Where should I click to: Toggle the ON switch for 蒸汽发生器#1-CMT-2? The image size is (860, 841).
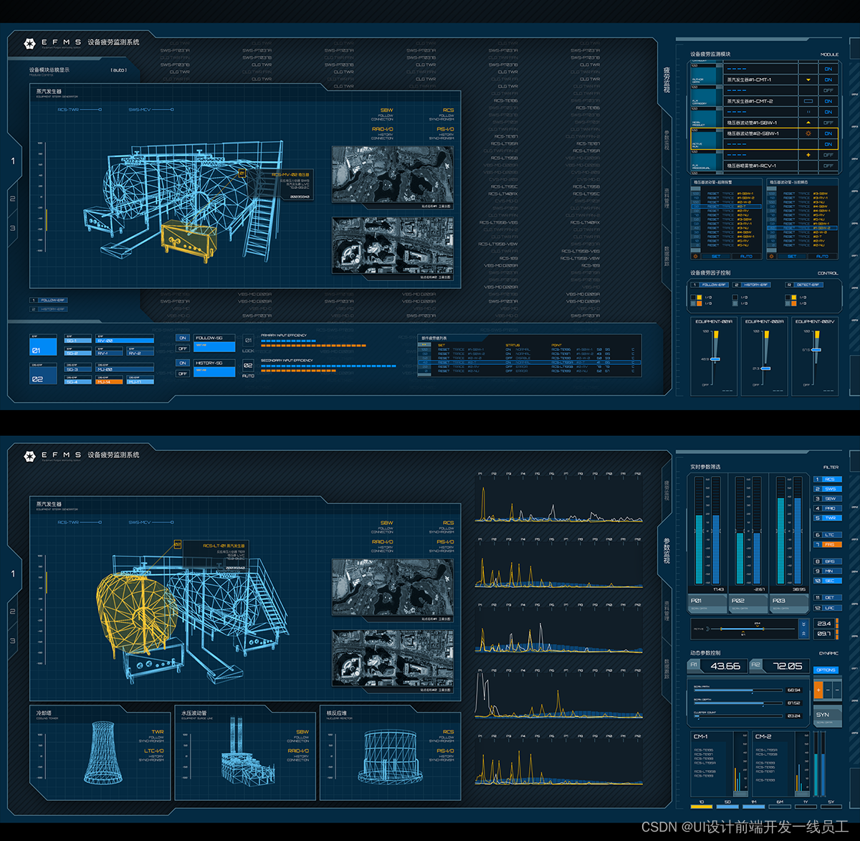click(x=828, y=101)
